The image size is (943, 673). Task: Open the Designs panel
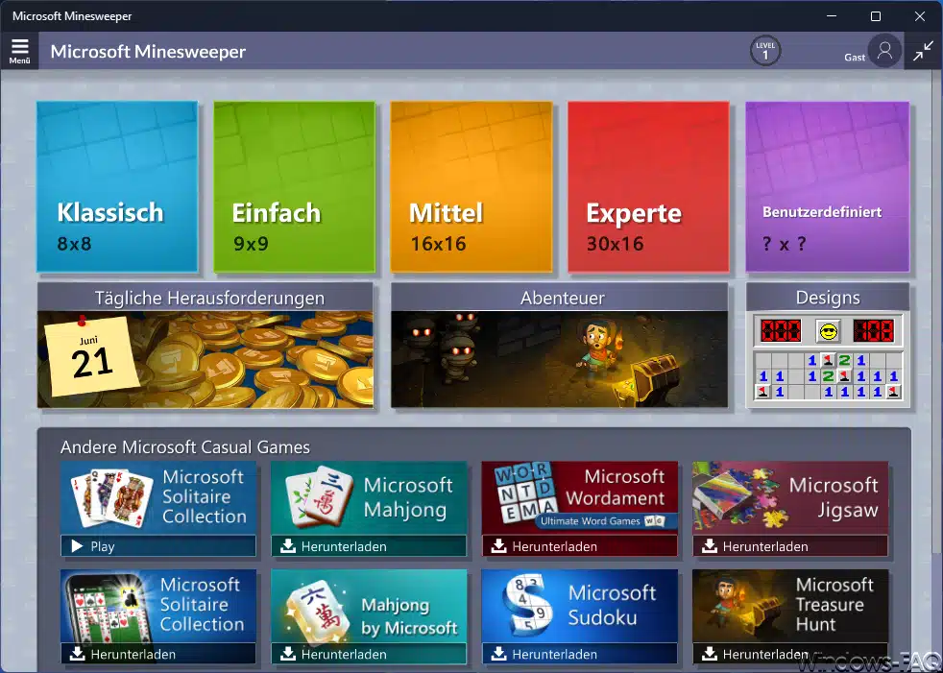[x=828, y=346]
